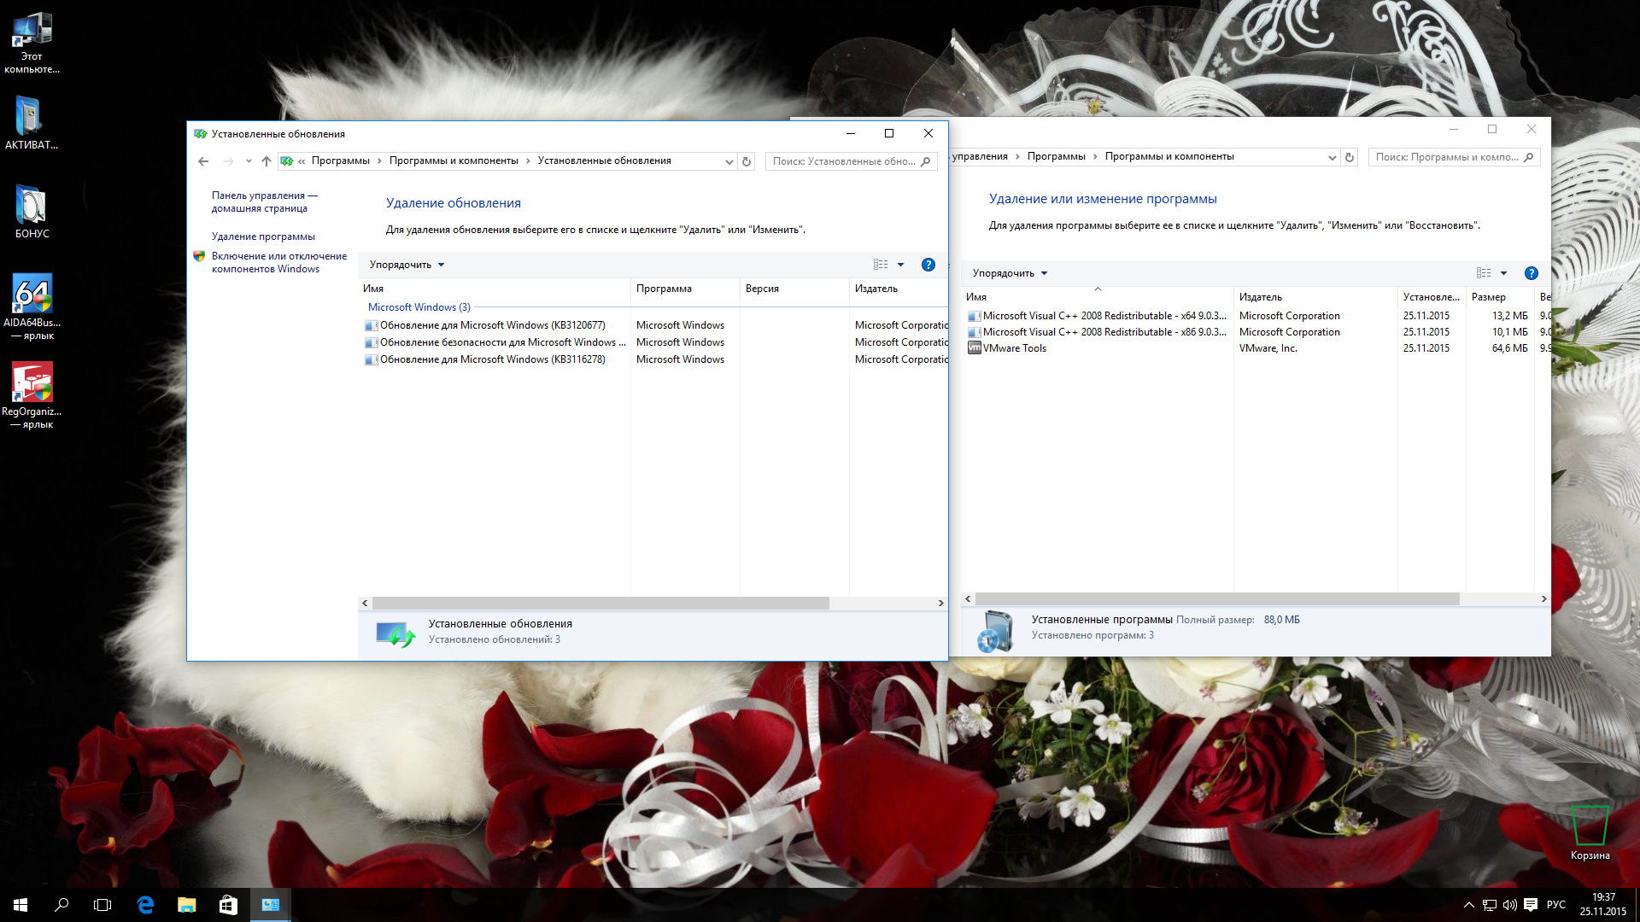1640x922 pixels.
Task: Click Программы breadcrumb in updates window
Action: tap(340, 161)
